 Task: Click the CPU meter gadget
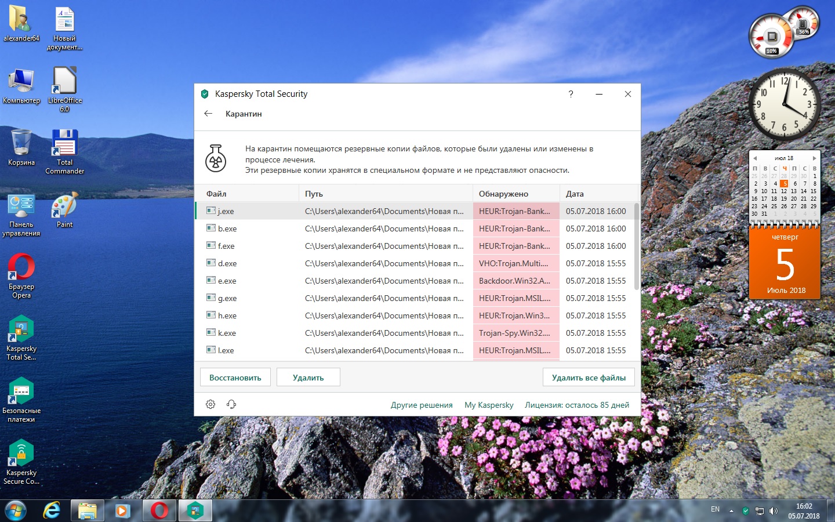(771, 36)
